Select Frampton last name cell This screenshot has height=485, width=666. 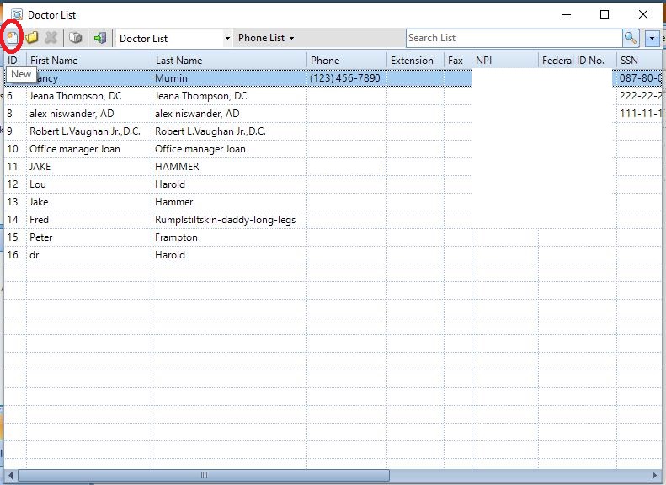tap(229, 237)
